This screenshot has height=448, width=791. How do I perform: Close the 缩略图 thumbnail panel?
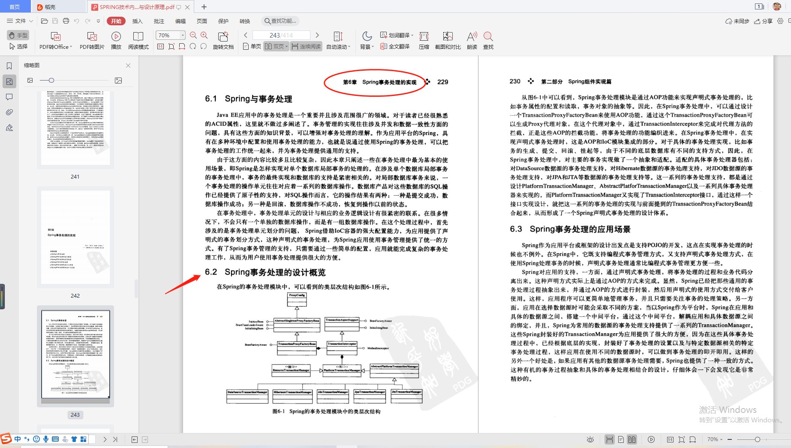[x=128, y=66]
